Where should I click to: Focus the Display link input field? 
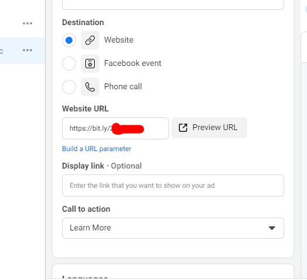[x=173, y=185]
